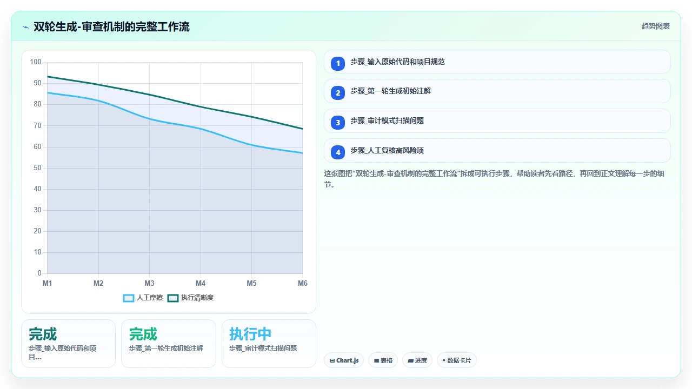
Task: Click the 50 y-axis value
Action: pos(37,168)
